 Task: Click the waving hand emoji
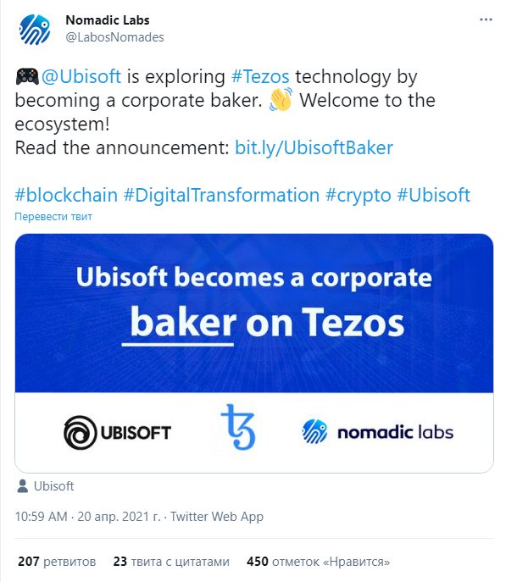click(x=281, y=99)
